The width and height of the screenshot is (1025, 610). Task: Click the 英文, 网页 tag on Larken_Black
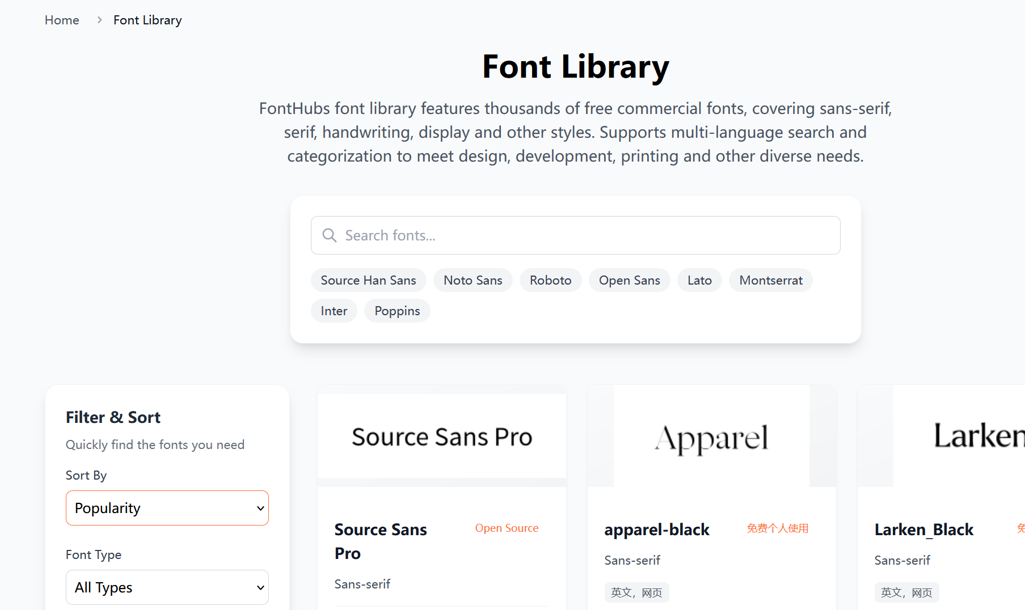(x=906, y=592)
